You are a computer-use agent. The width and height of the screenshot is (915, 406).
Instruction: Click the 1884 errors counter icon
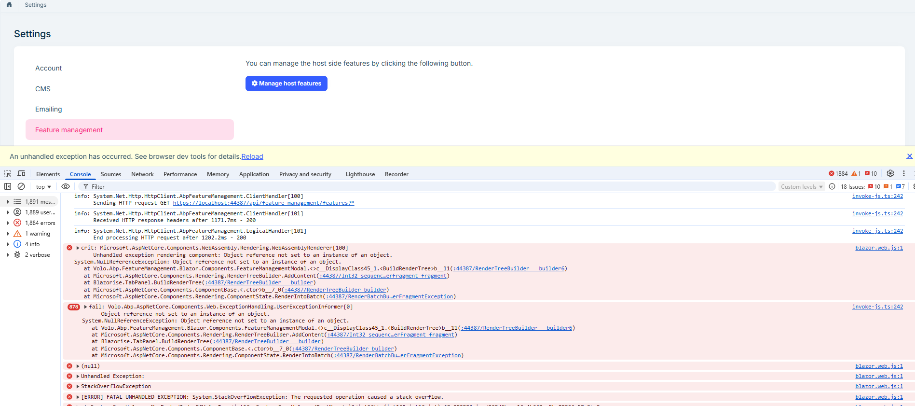tap(838, 174)
